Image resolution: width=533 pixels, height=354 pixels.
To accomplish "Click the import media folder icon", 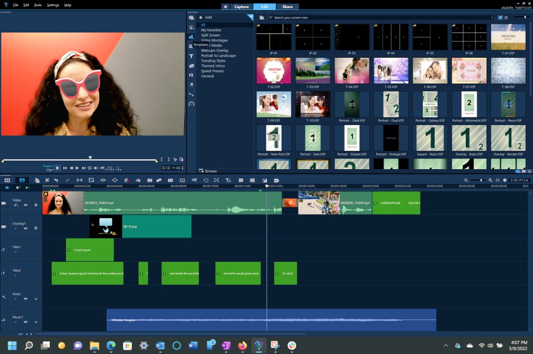I will tap(262, 17).
